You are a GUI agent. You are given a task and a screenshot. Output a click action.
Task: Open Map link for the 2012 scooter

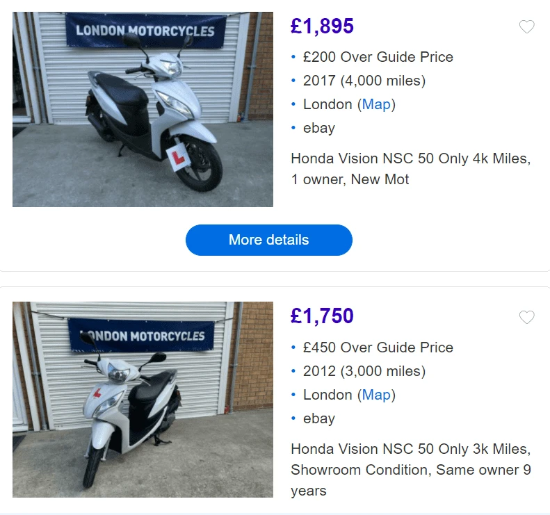[376, 395]
